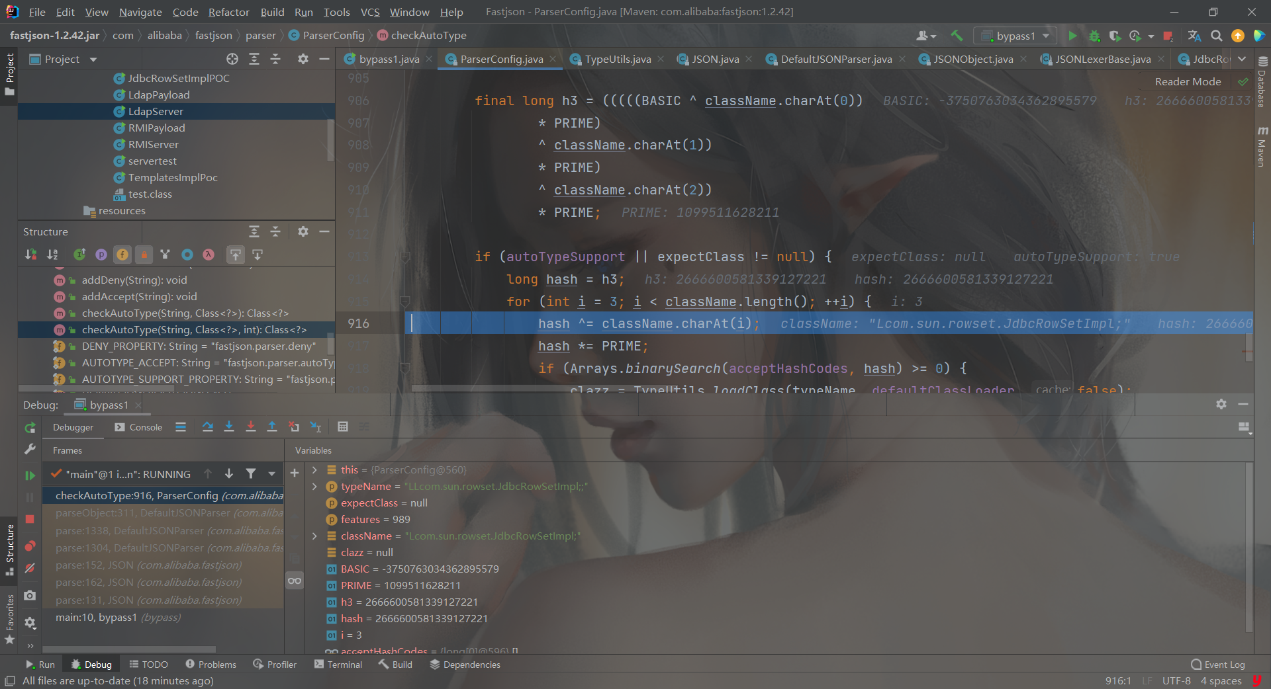Toggle Sort Alphabetically in Structure
Screen dimensions: 1271x689
[x=52, y=255]
